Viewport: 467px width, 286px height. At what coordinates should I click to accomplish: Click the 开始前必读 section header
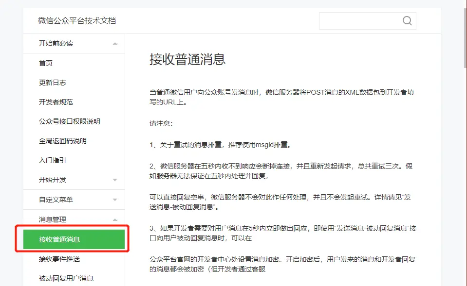[x=74, y=43]
